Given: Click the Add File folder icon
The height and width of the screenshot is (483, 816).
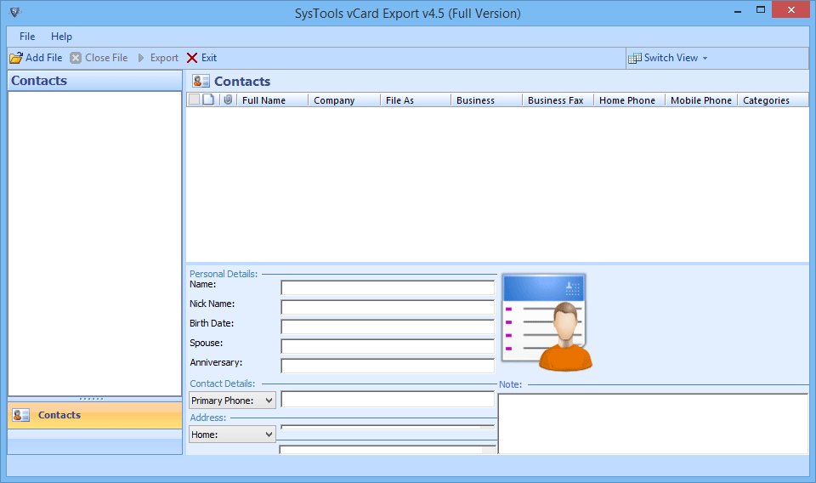Looking at the screenshot, I should 16,58.
